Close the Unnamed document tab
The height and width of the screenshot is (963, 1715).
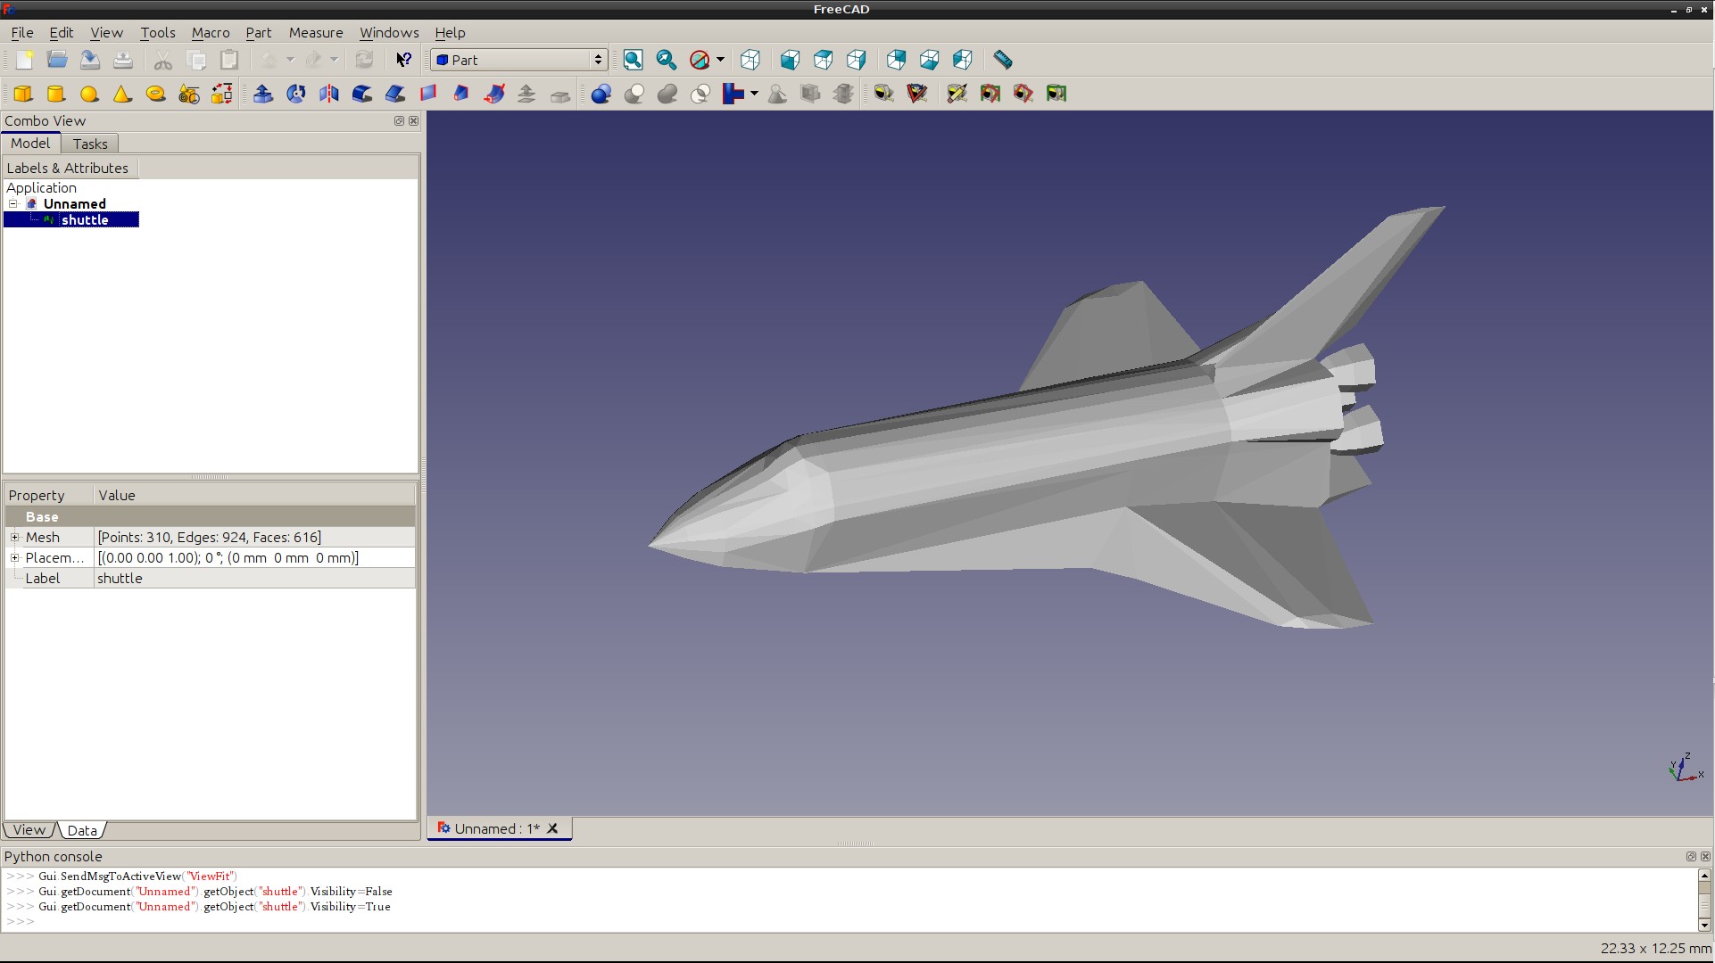point(552,828)
